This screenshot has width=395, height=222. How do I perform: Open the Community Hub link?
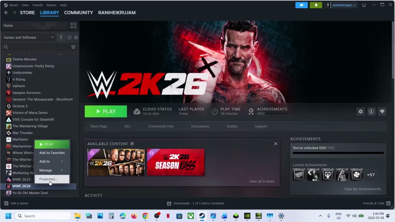161,126
